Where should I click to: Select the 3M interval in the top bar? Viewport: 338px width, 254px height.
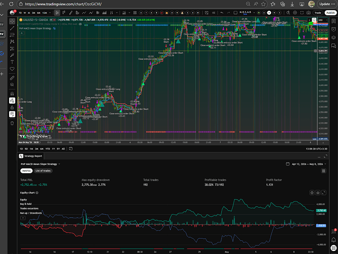34,13
